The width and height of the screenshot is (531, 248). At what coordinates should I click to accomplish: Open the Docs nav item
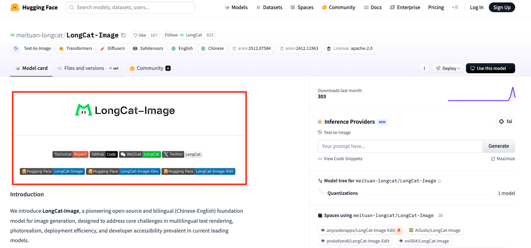[x=373, y=7]
